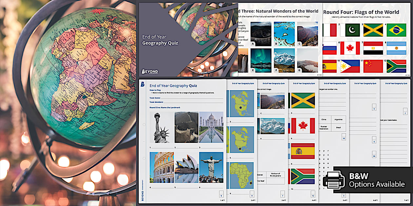Select the Brazil flag in Round Four slide

click(396, 30)
